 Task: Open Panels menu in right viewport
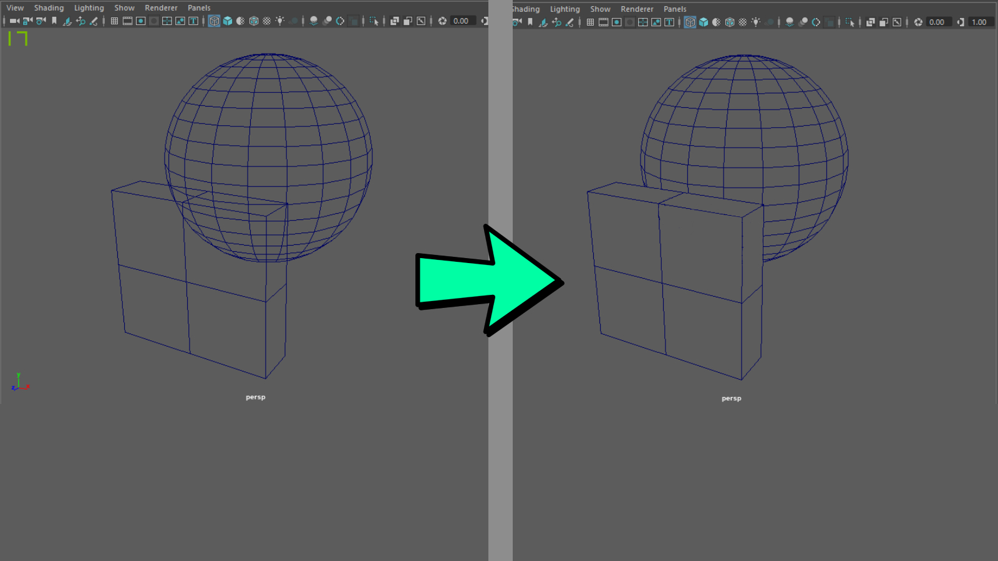click(675, 9)
